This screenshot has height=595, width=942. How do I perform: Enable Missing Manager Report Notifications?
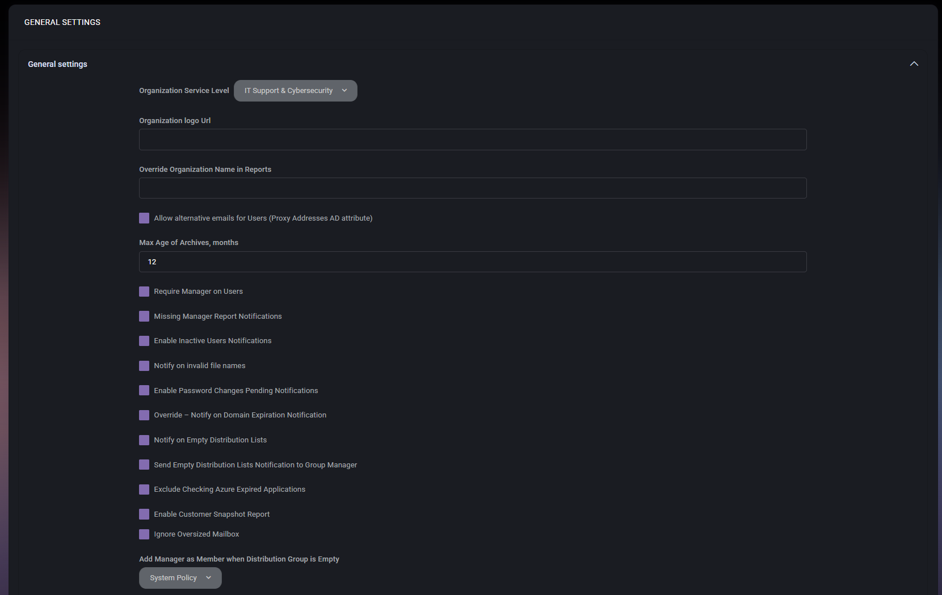[x=144, y=316]
